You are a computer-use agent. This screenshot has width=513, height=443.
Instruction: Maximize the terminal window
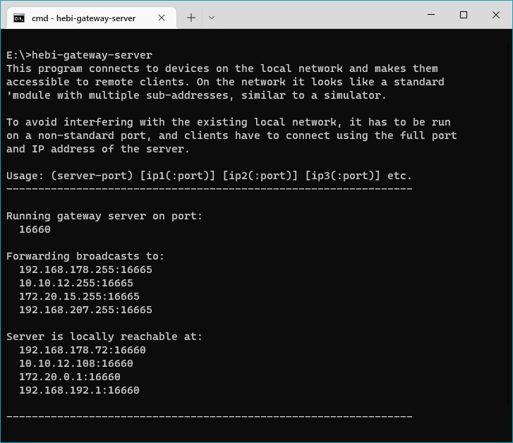464,15
